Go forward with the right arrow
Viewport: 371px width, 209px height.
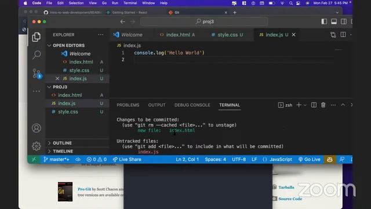(x=133, y=21)
